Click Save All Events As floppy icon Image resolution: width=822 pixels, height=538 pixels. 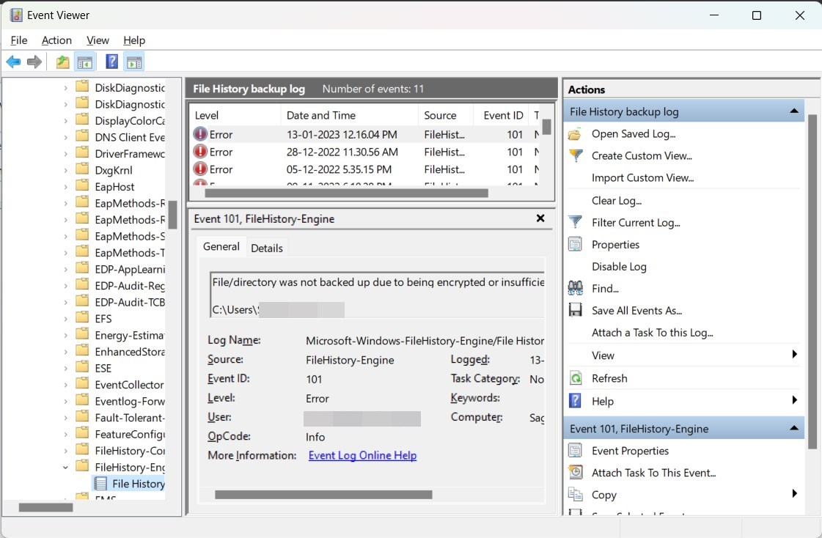(575, 310)
